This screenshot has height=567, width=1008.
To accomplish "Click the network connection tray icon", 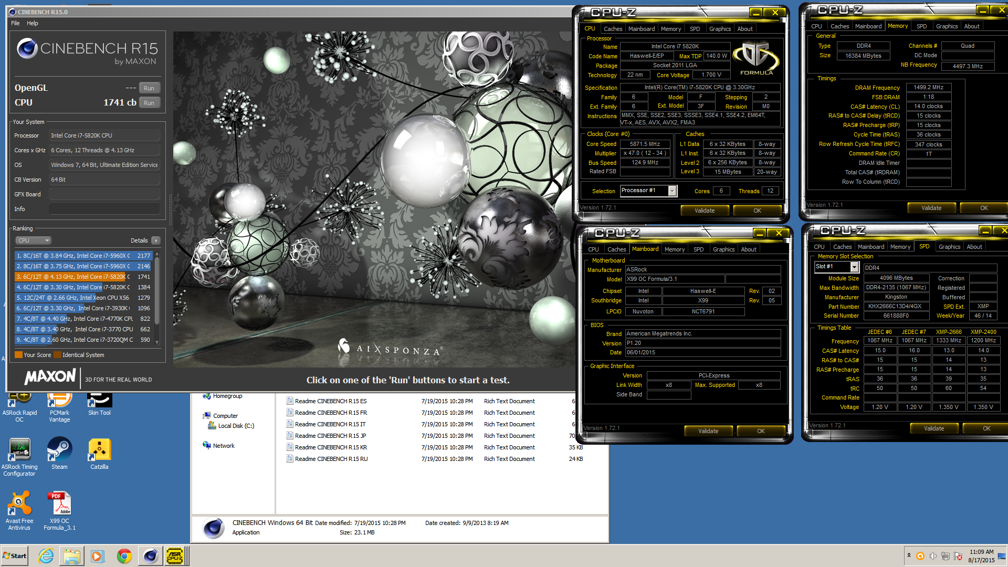I will coord(945,556).
